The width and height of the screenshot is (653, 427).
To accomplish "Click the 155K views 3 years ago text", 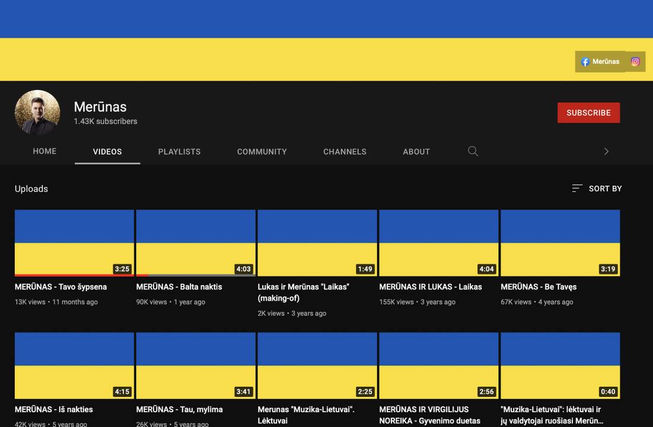I will pyautogui.click(x=418, y=302).
